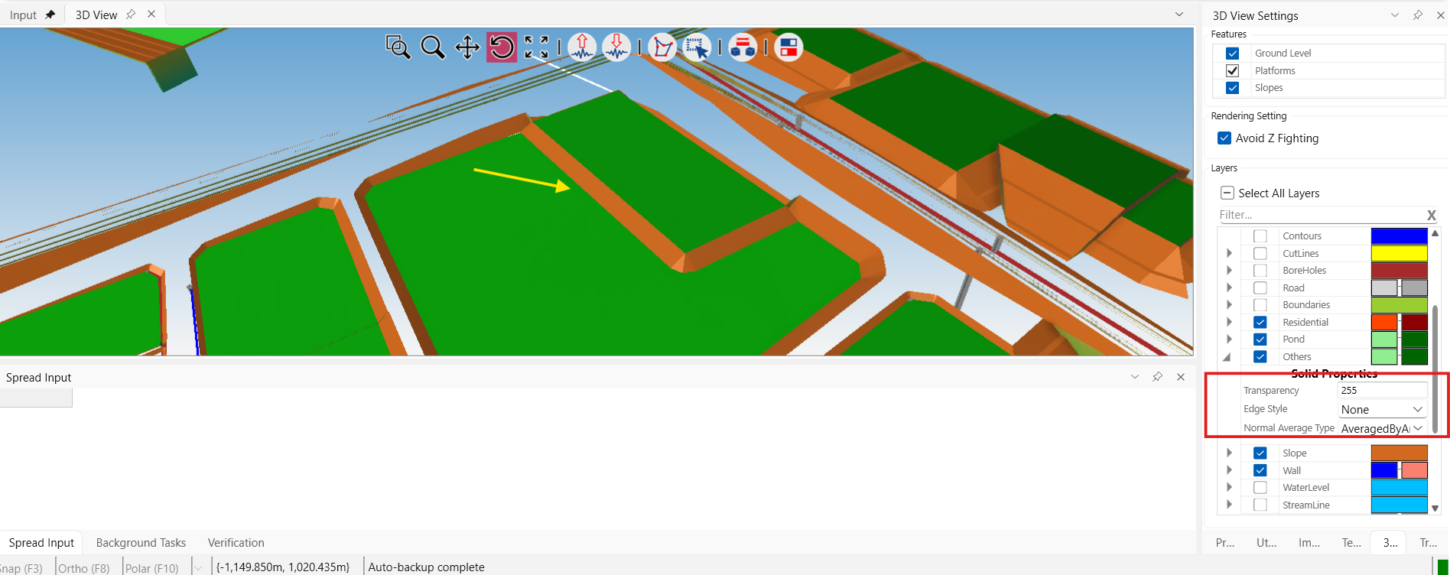Click the blue Contours color swatch
The image size is (1450, 575).
pos(1399,236)
